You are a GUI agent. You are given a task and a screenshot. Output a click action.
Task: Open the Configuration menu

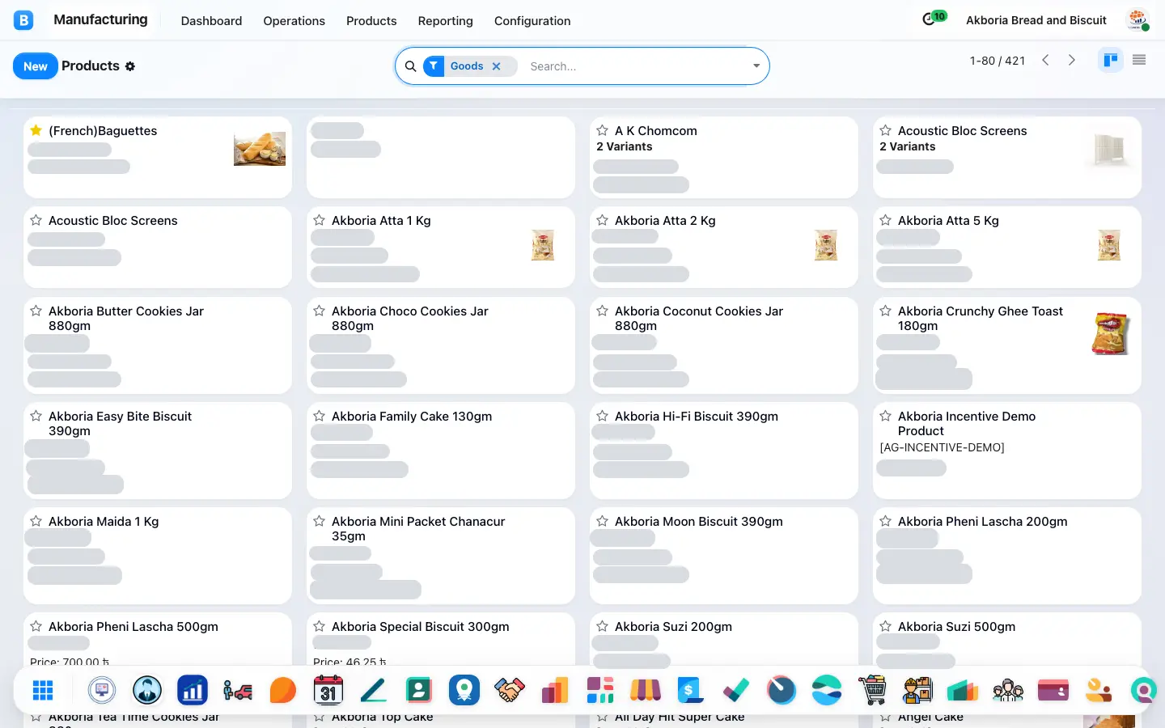[532, 21]
